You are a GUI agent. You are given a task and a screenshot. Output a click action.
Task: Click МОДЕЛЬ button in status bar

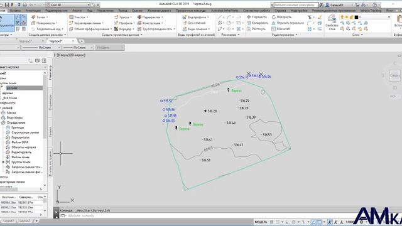(261, 222)
